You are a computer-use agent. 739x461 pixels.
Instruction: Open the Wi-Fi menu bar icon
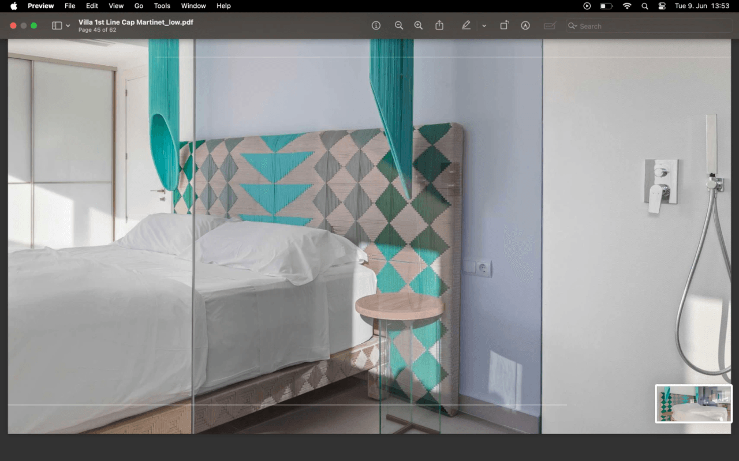(x=627, y=6)
